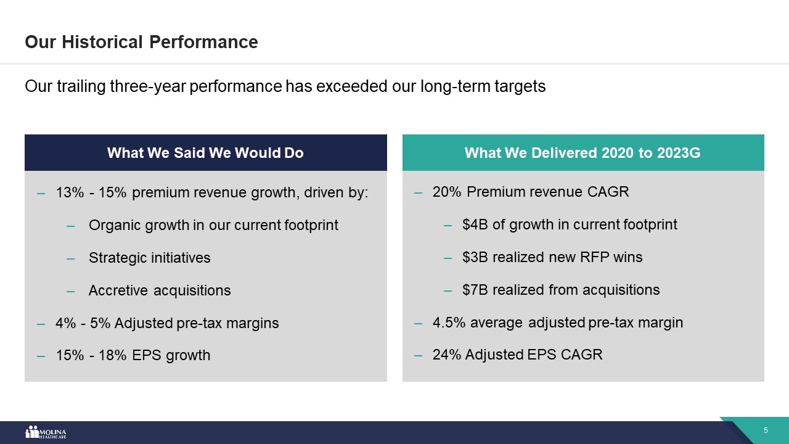Select the trailing three-year performance subtitle

click(x=285, y=86)
